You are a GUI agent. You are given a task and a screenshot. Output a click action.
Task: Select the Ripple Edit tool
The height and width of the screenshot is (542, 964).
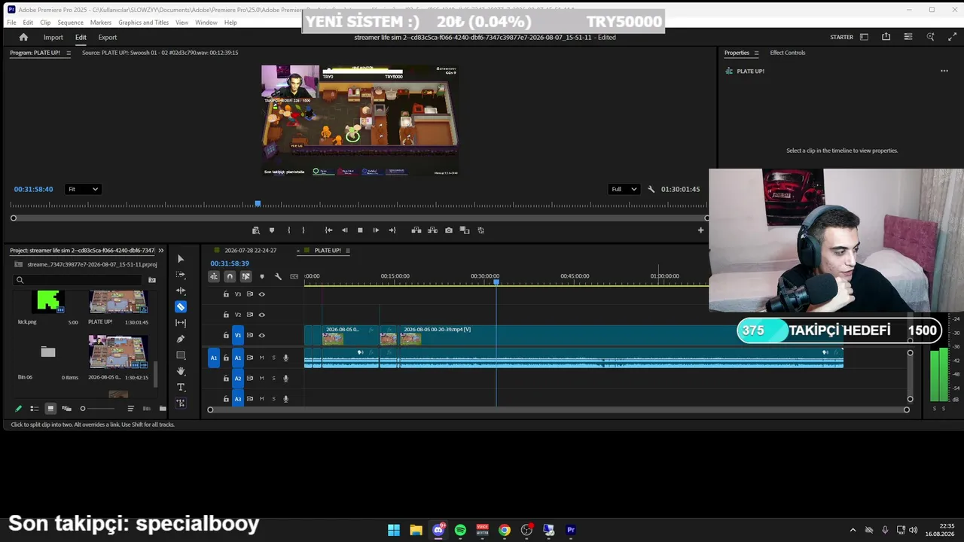(x=181, y=291)
